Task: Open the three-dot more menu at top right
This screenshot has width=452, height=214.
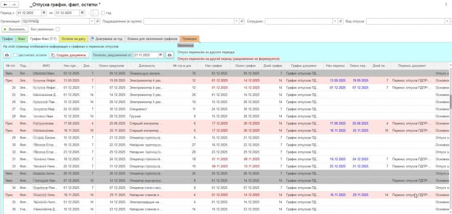Action: tap(446, 4)
